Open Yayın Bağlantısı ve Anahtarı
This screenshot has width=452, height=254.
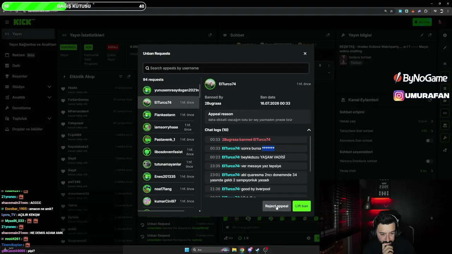pos(32,44)
